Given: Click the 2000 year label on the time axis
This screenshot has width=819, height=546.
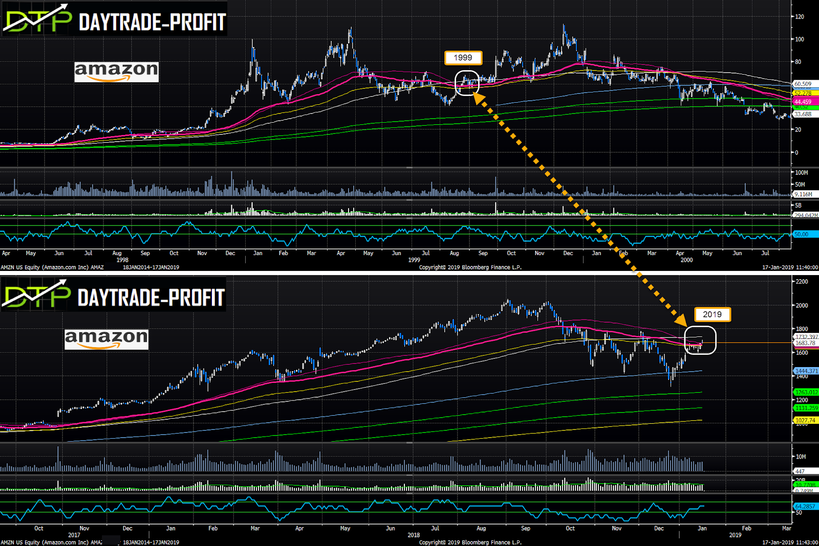Looking at the screenshot, I should pyautogui.click(x=686, y=260).
